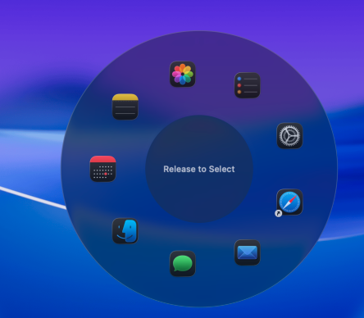This screenshot has height=318, width=364.
Task: Click the red header of Calendar icon
Action: click(x=102, y=159)
